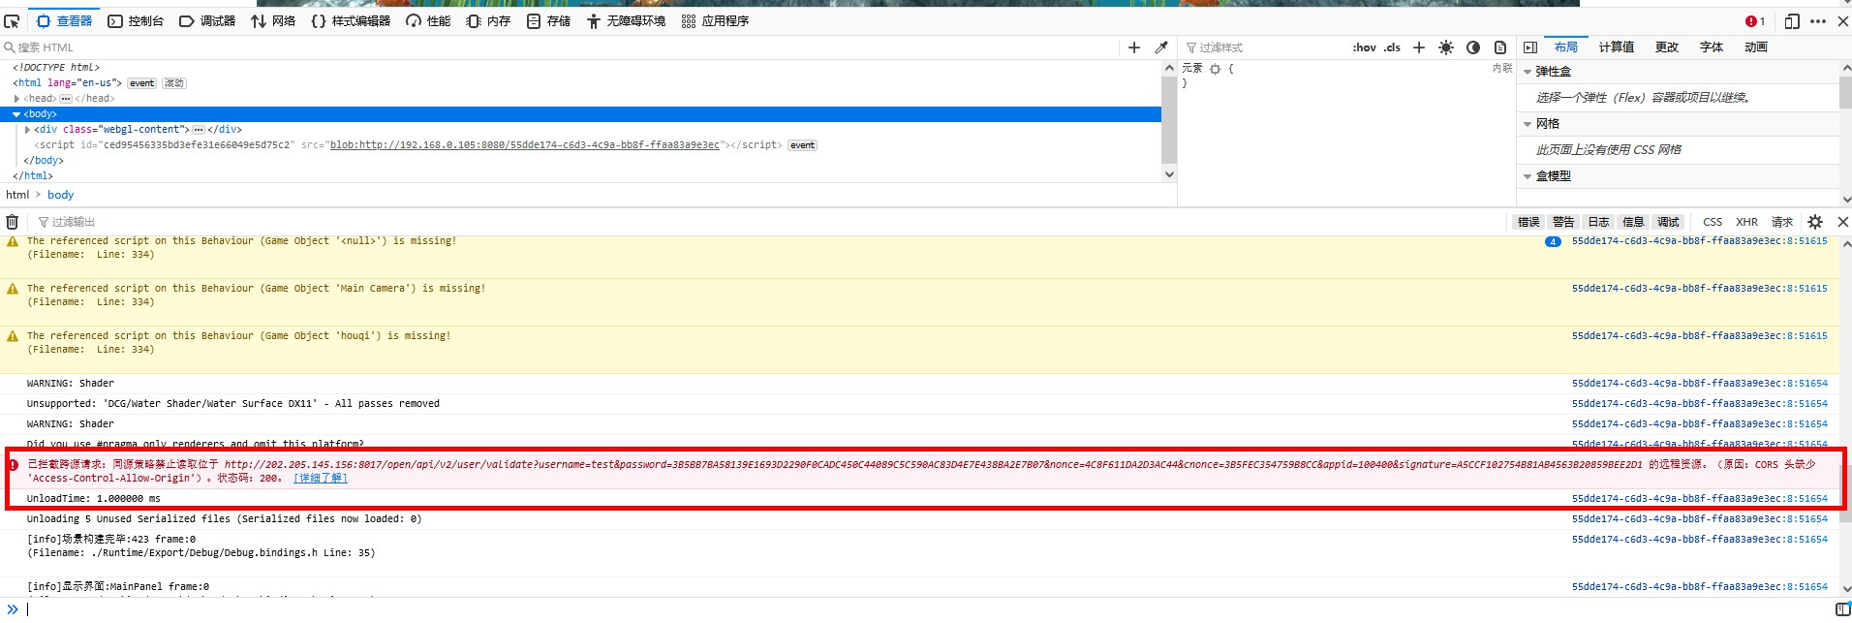Toggle the 日志 logs filter
1852x623 pixels.
tap(1598, 222)
